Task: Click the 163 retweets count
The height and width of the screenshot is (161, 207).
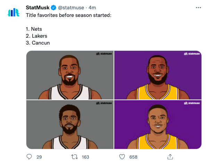Action: [x=85, y=157]
